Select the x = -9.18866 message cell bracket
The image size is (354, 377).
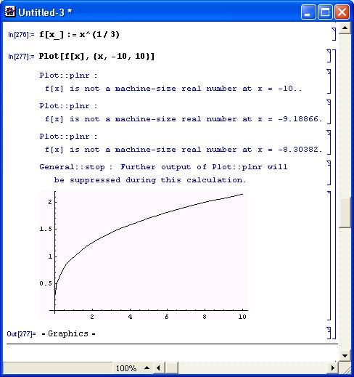pyautogui.click(x=329, y=112)
